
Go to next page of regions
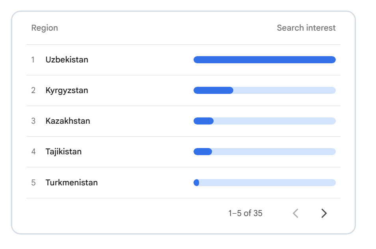324,213
